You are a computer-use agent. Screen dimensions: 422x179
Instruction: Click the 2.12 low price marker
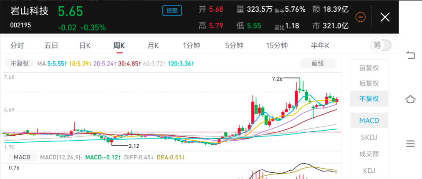tap(134, 146)
